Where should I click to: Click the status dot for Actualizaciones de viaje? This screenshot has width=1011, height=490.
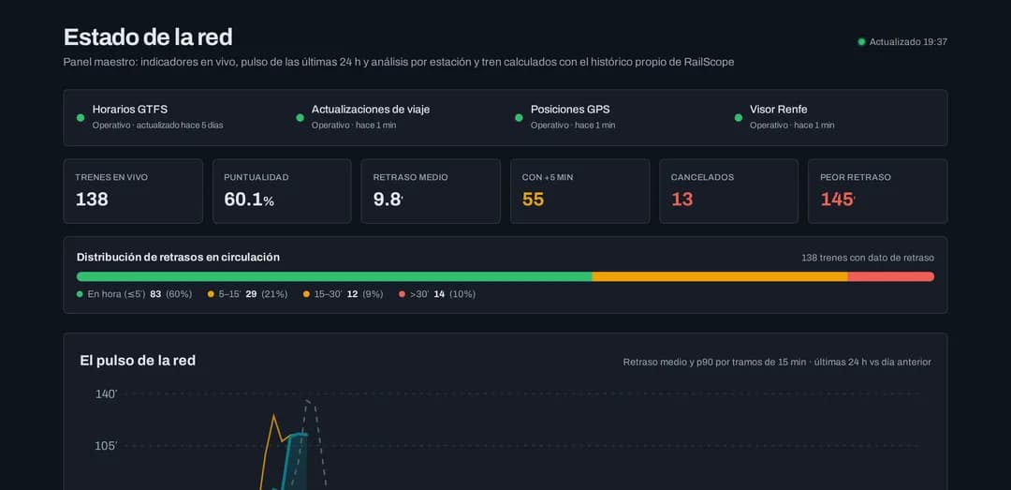[x=300, y=117]
